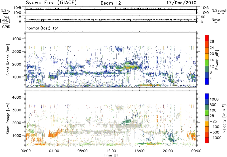Click the 'normal (fast) 151' CPID text
The height and width of the screenshot is (157, 227).
click(x=43, y=28)
